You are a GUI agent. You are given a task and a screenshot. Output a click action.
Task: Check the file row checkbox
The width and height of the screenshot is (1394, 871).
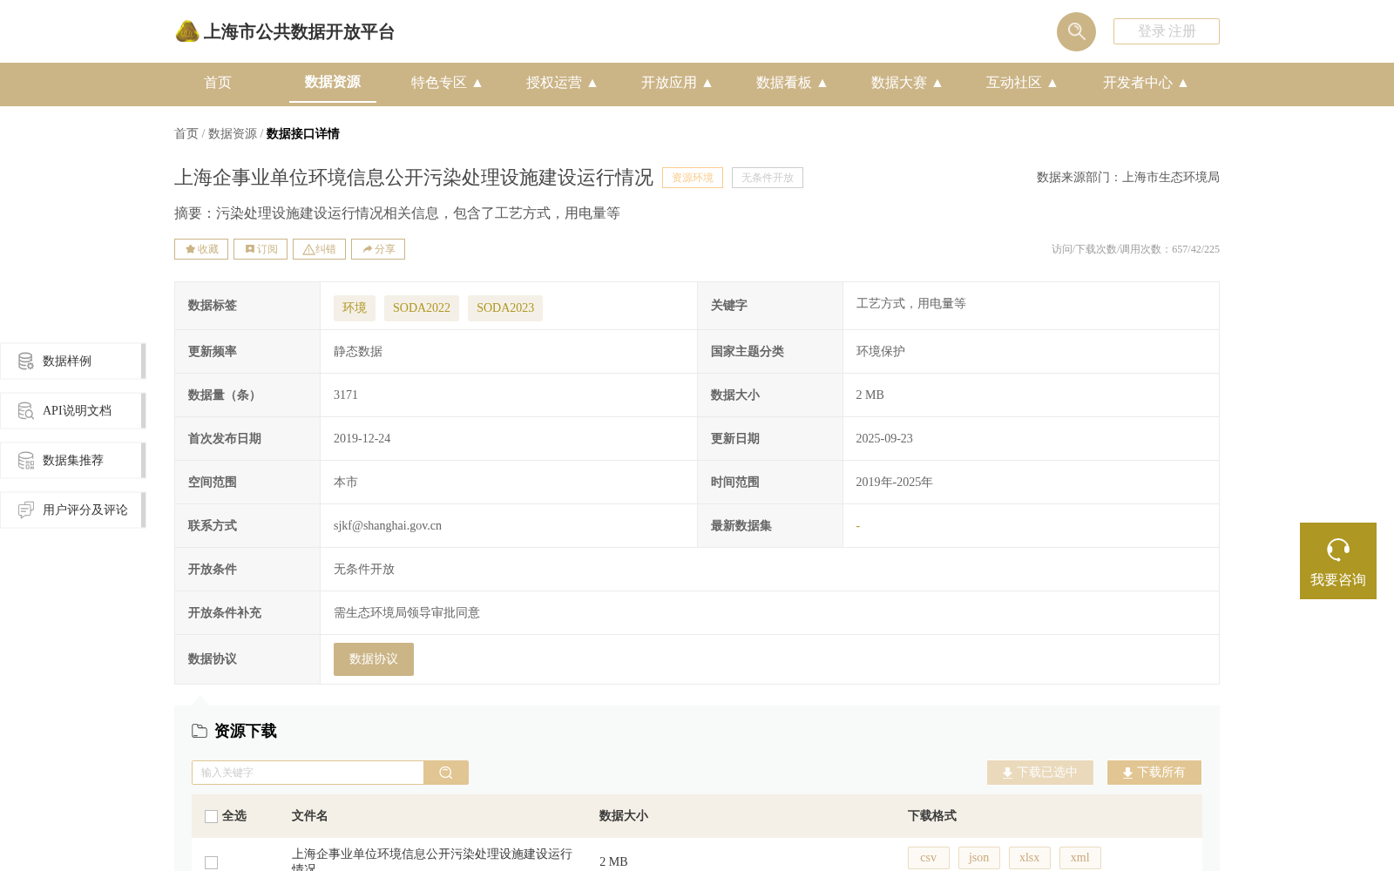click(x=211, y=862)
